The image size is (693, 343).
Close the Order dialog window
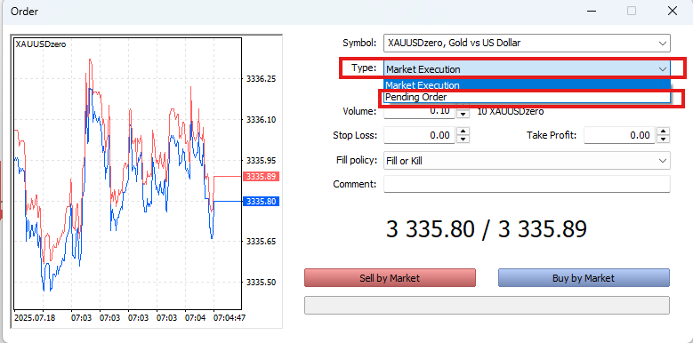673,11
